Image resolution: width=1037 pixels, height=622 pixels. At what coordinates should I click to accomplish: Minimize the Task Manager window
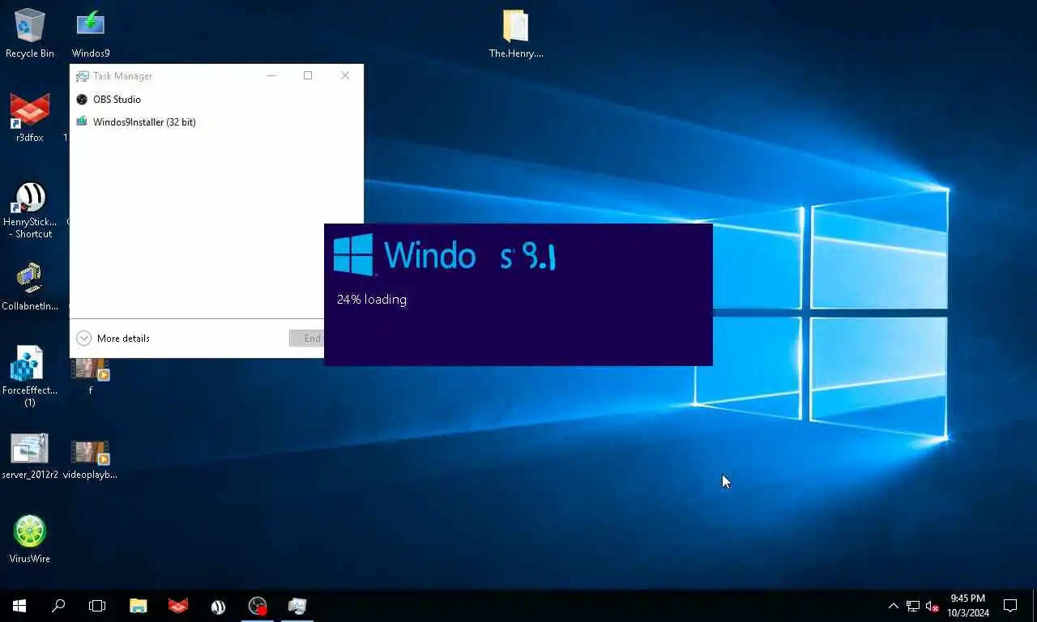[x=271, y=75]
